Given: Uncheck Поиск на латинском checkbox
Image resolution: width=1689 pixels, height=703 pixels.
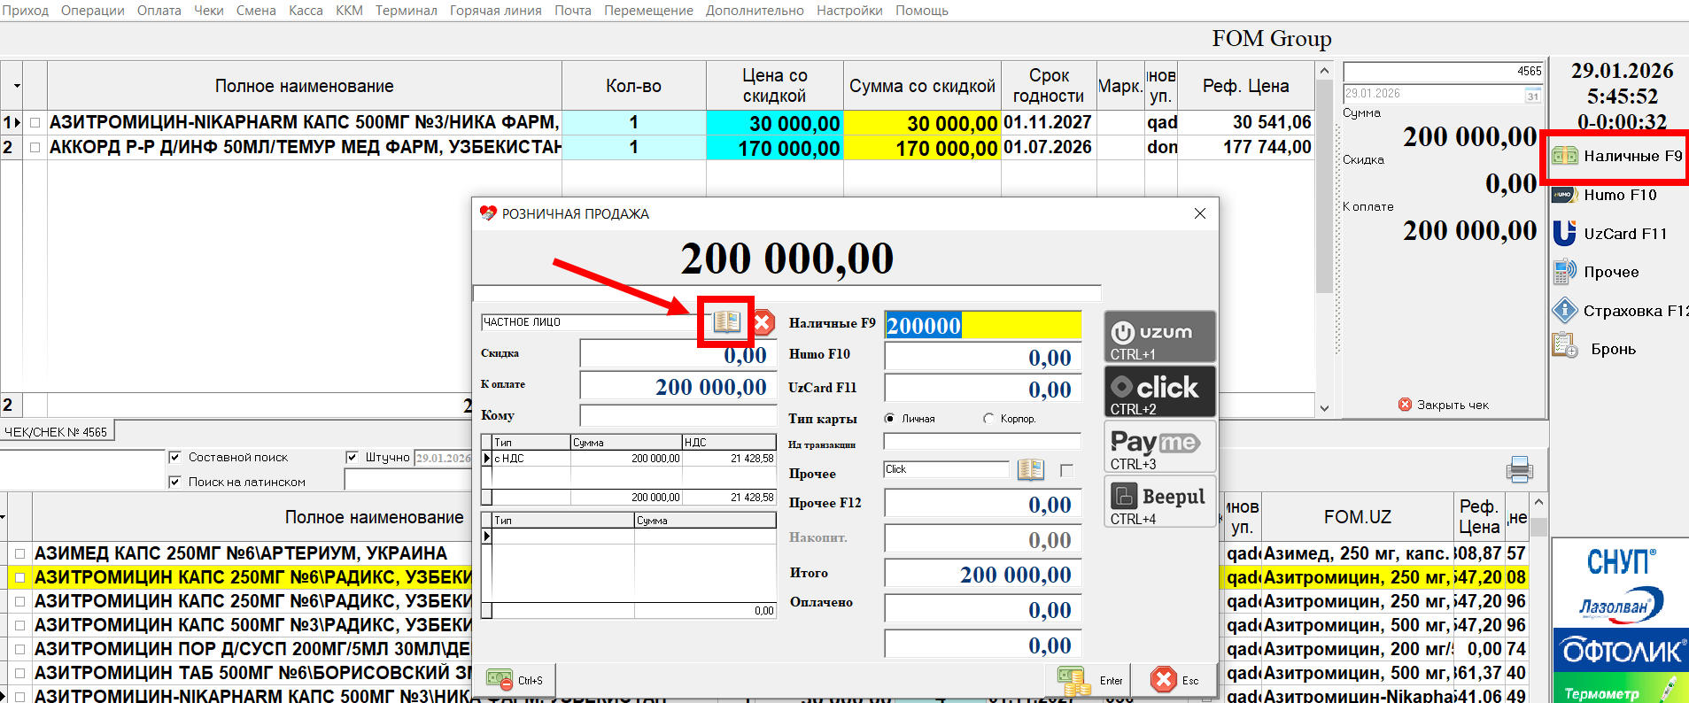Looking at the screenshot, I should pos(175,482).
